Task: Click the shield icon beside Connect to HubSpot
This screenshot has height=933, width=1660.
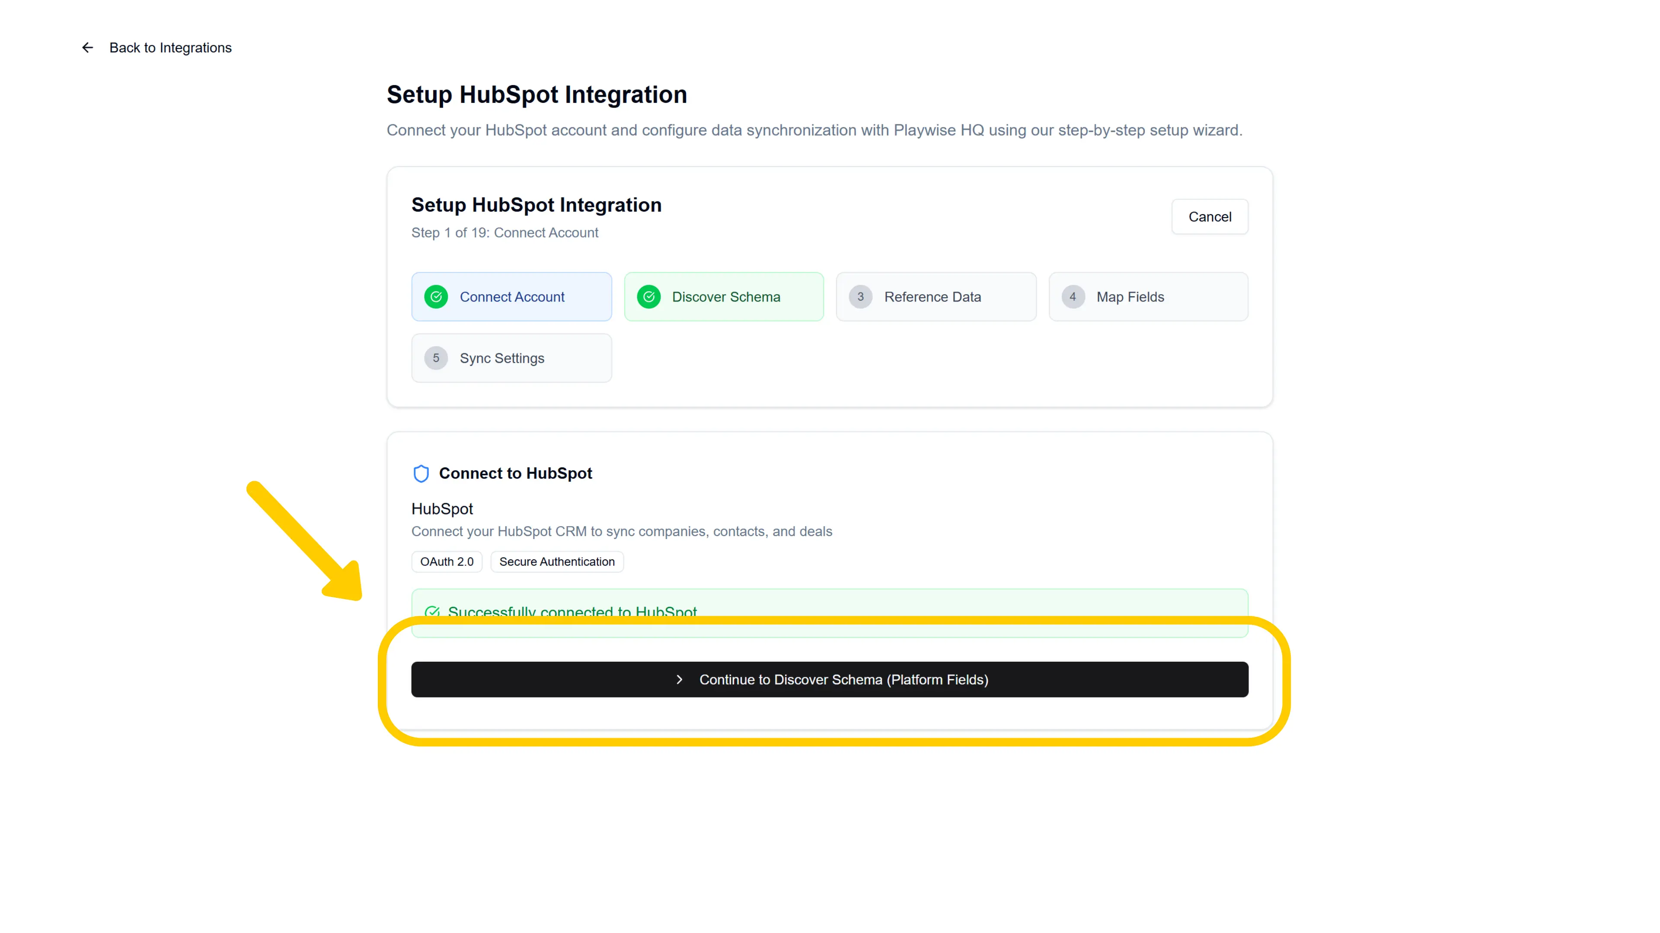Action: coord(421,473)
